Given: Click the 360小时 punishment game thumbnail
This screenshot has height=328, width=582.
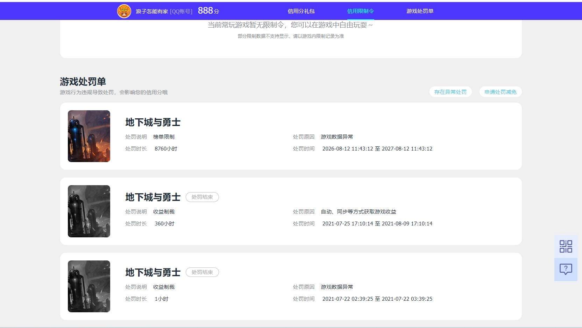Looking at the screenshot, I should [x=89, y=211].
